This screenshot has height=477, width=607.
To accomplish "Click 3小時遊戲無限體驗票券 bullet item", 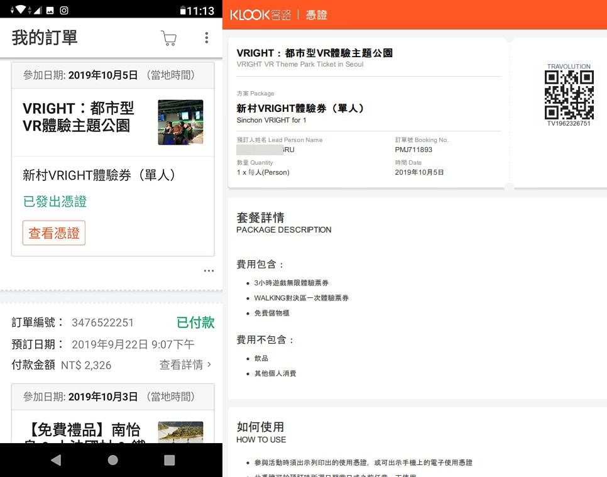I will [291, 283].
